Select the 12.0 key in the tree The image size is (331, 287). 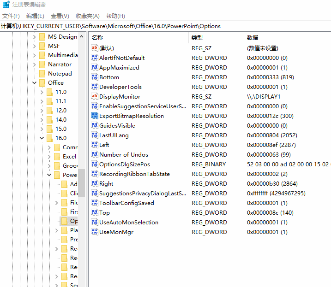click(x=61, y=111)
